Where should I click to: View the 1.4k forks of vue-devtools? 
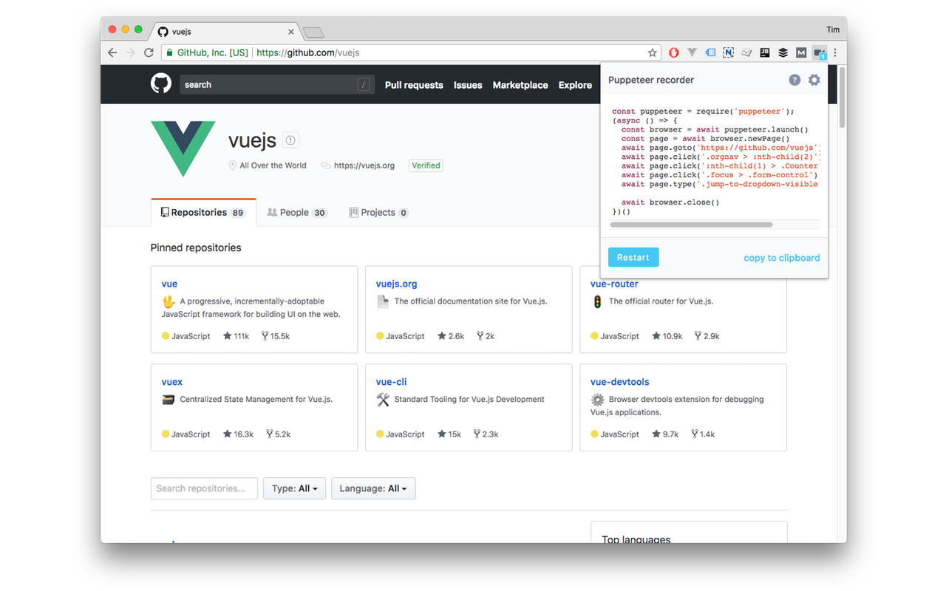pyautogui.click(x=703, y=434)
